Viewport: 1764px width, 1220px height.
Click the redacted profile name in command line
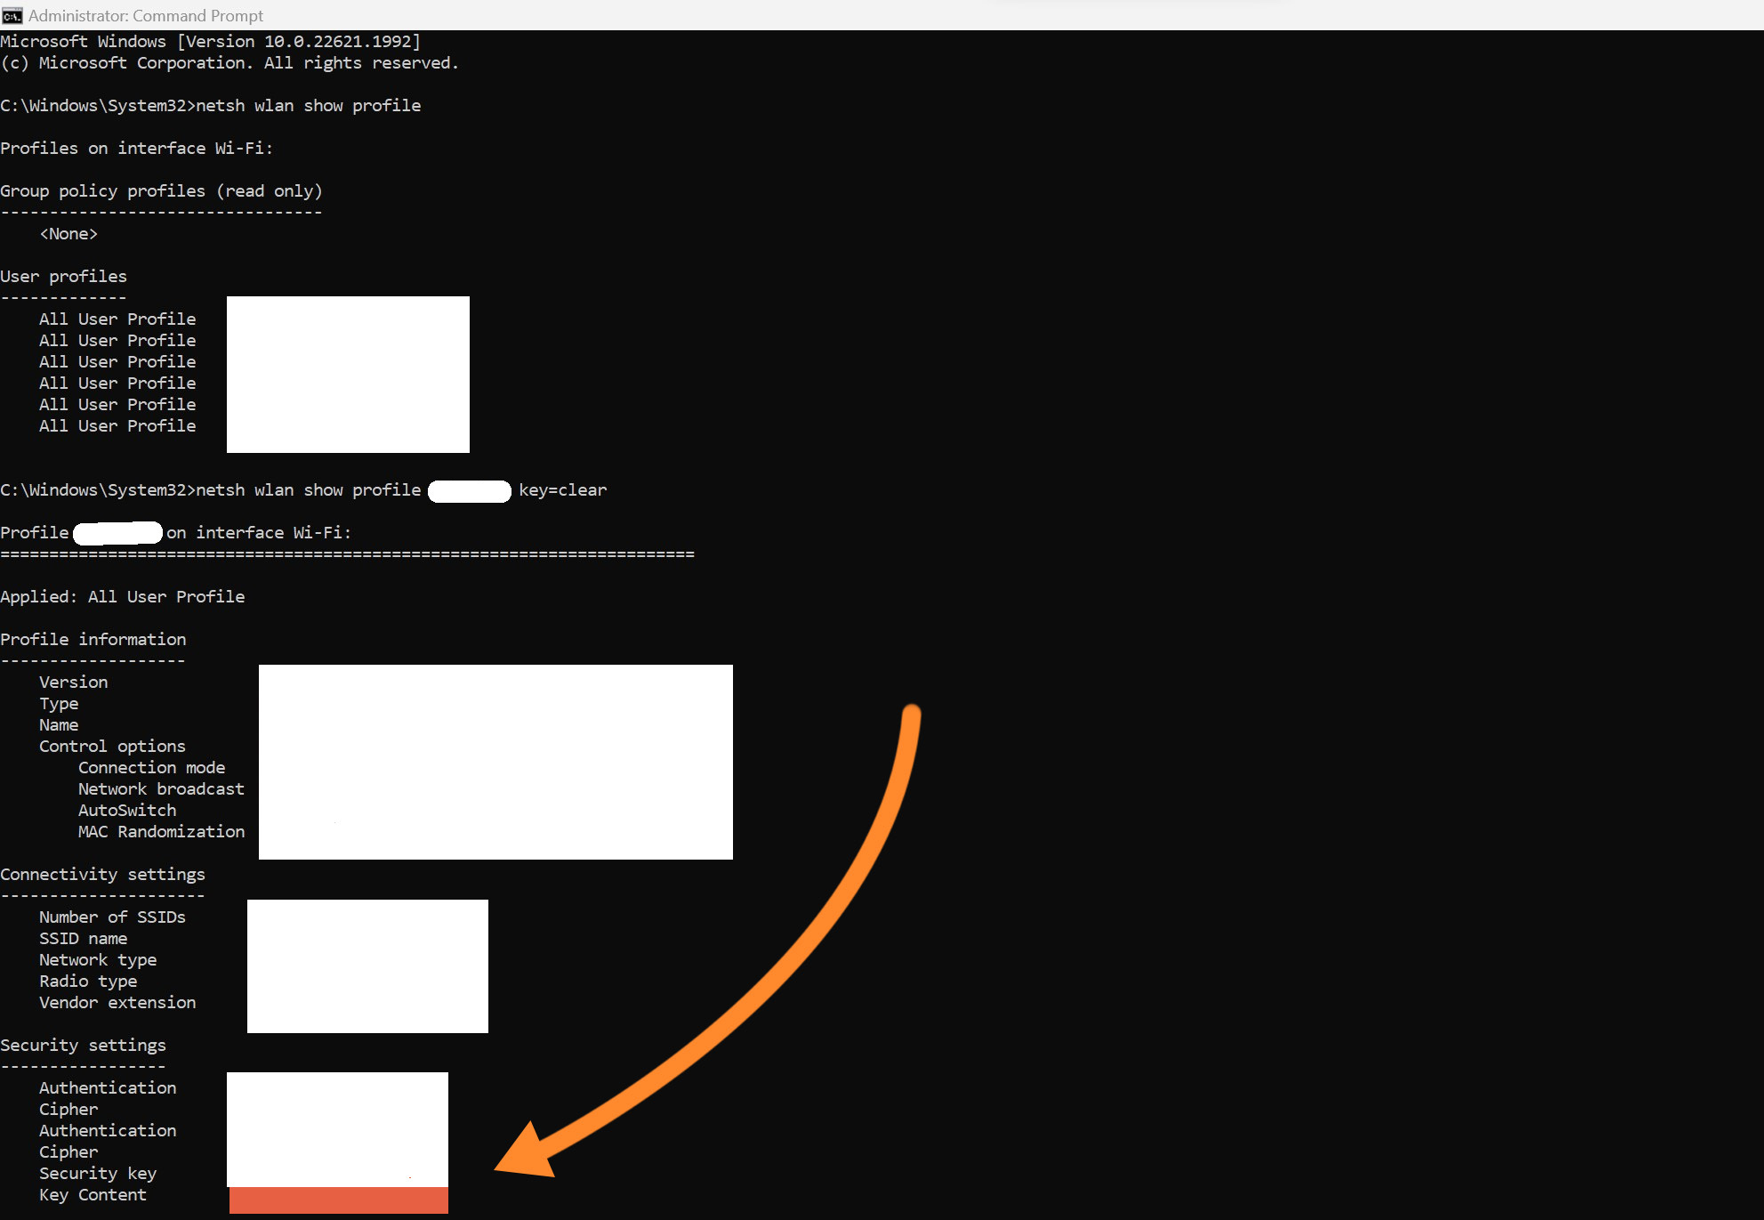tap(469, 491)
